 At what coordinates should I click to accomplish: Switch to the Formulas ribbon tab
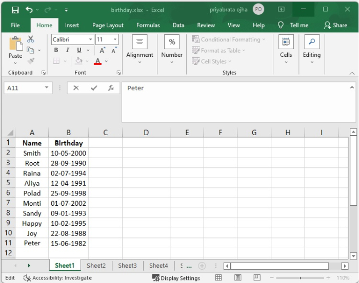tap(147, 25)
